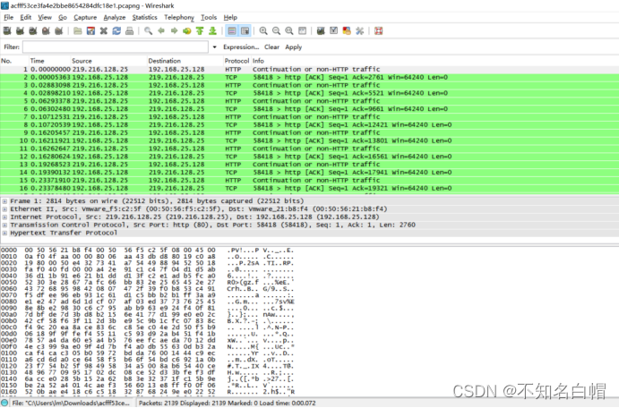Image resolution: width=619 pixels, height=408 pixels.
Task: Open help via the lifebuoy icon
Action: [x=379, y=30]
